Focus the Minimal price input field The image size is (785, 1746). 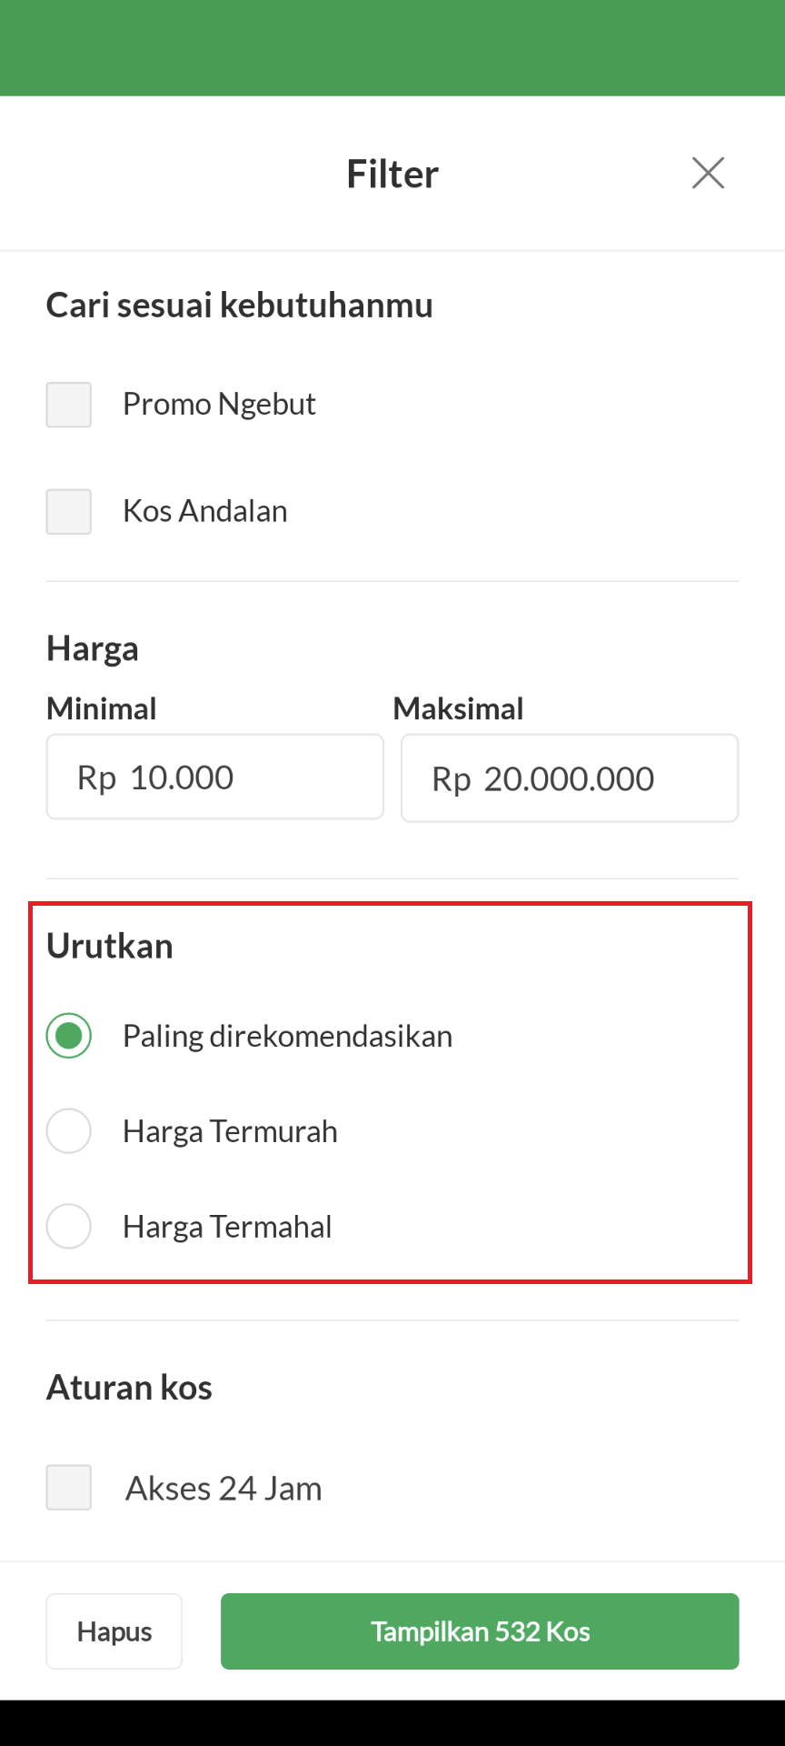(x=215, y=778)
